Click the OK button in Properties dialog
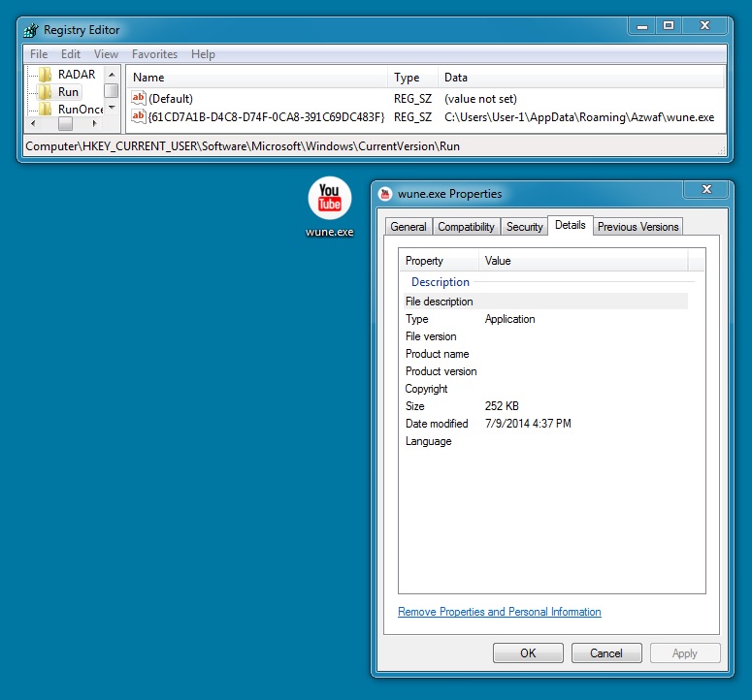Viewport: 752px width, 700px height. (x=528, y=653)
